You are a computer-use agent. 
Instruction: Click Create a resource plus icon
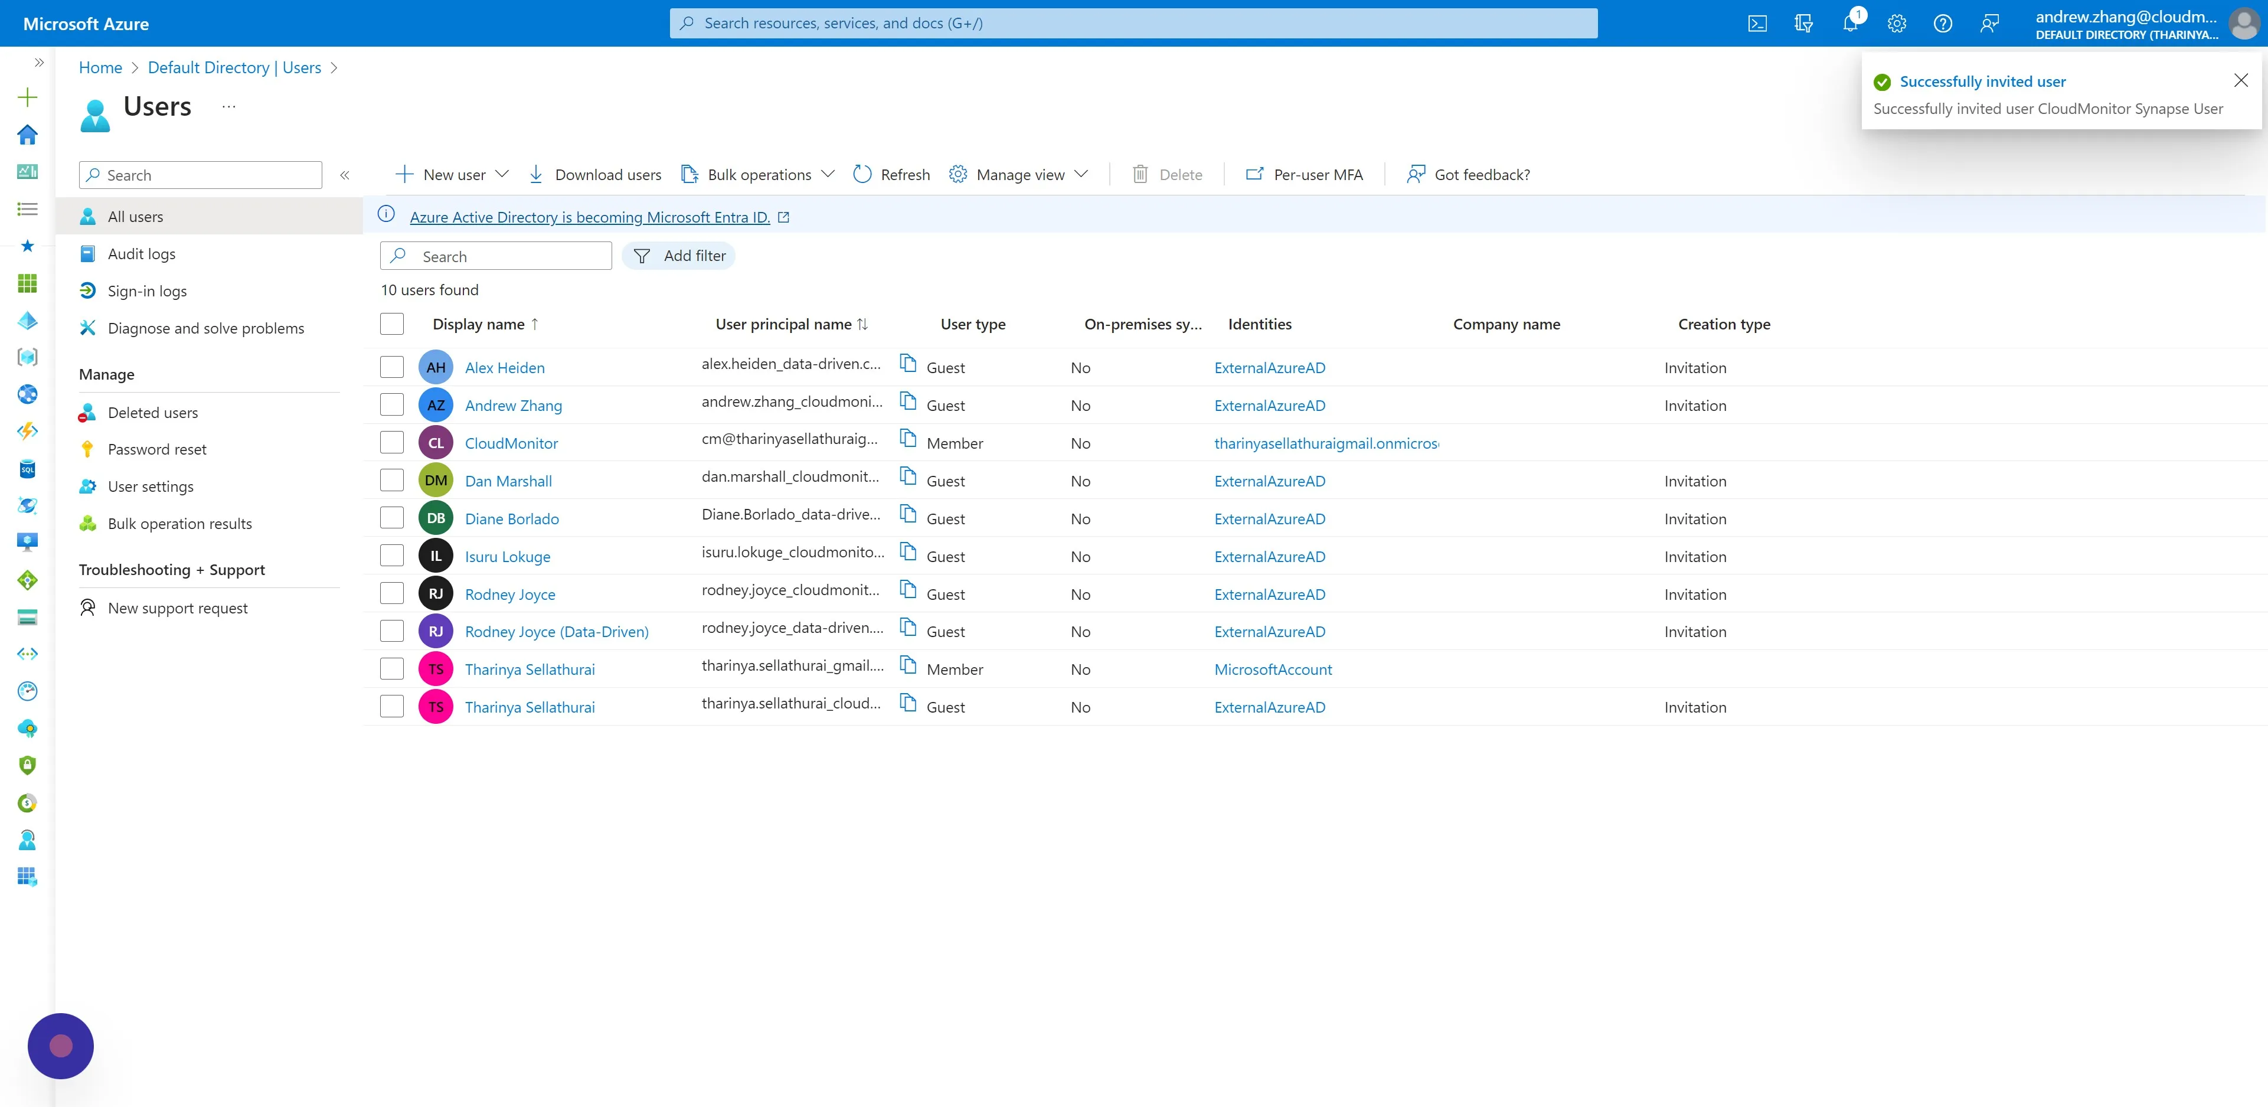point(27,97)
